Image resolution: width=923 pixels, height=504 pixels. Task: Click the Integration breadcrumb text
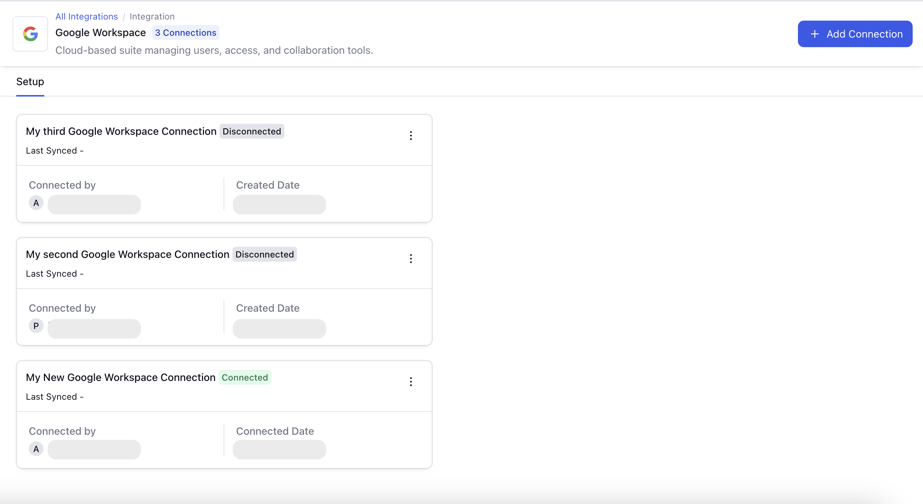(152, 17)
